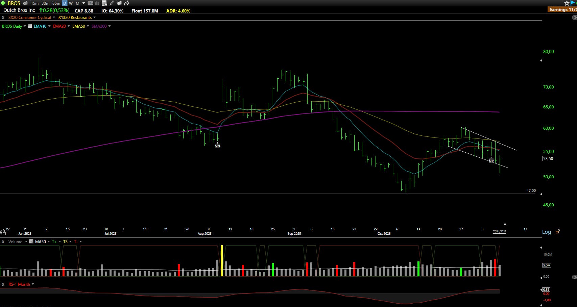This screenshot has height=307, width=577.
Task: Open the T+ indicator dropdown arrow
Action: pyautogui.click(x=60, y=241)
